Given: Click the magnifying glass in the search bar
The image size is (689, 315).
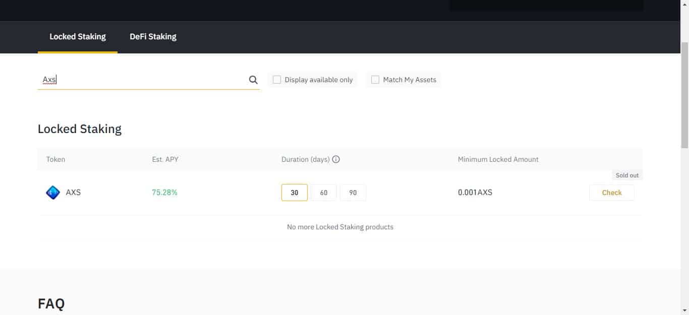Looking at the screenshot, I should pos(253,80).
